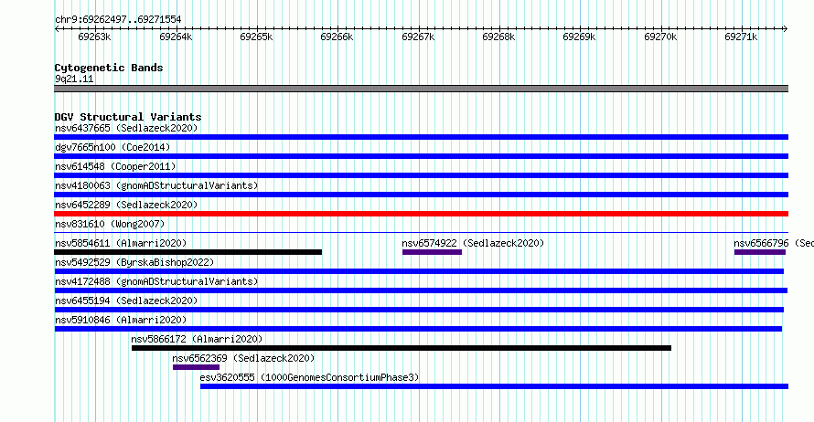Select the blue bar under nsv5492529
The width and height of the screenshot is (814, 422).
click(x=419, y=271)
